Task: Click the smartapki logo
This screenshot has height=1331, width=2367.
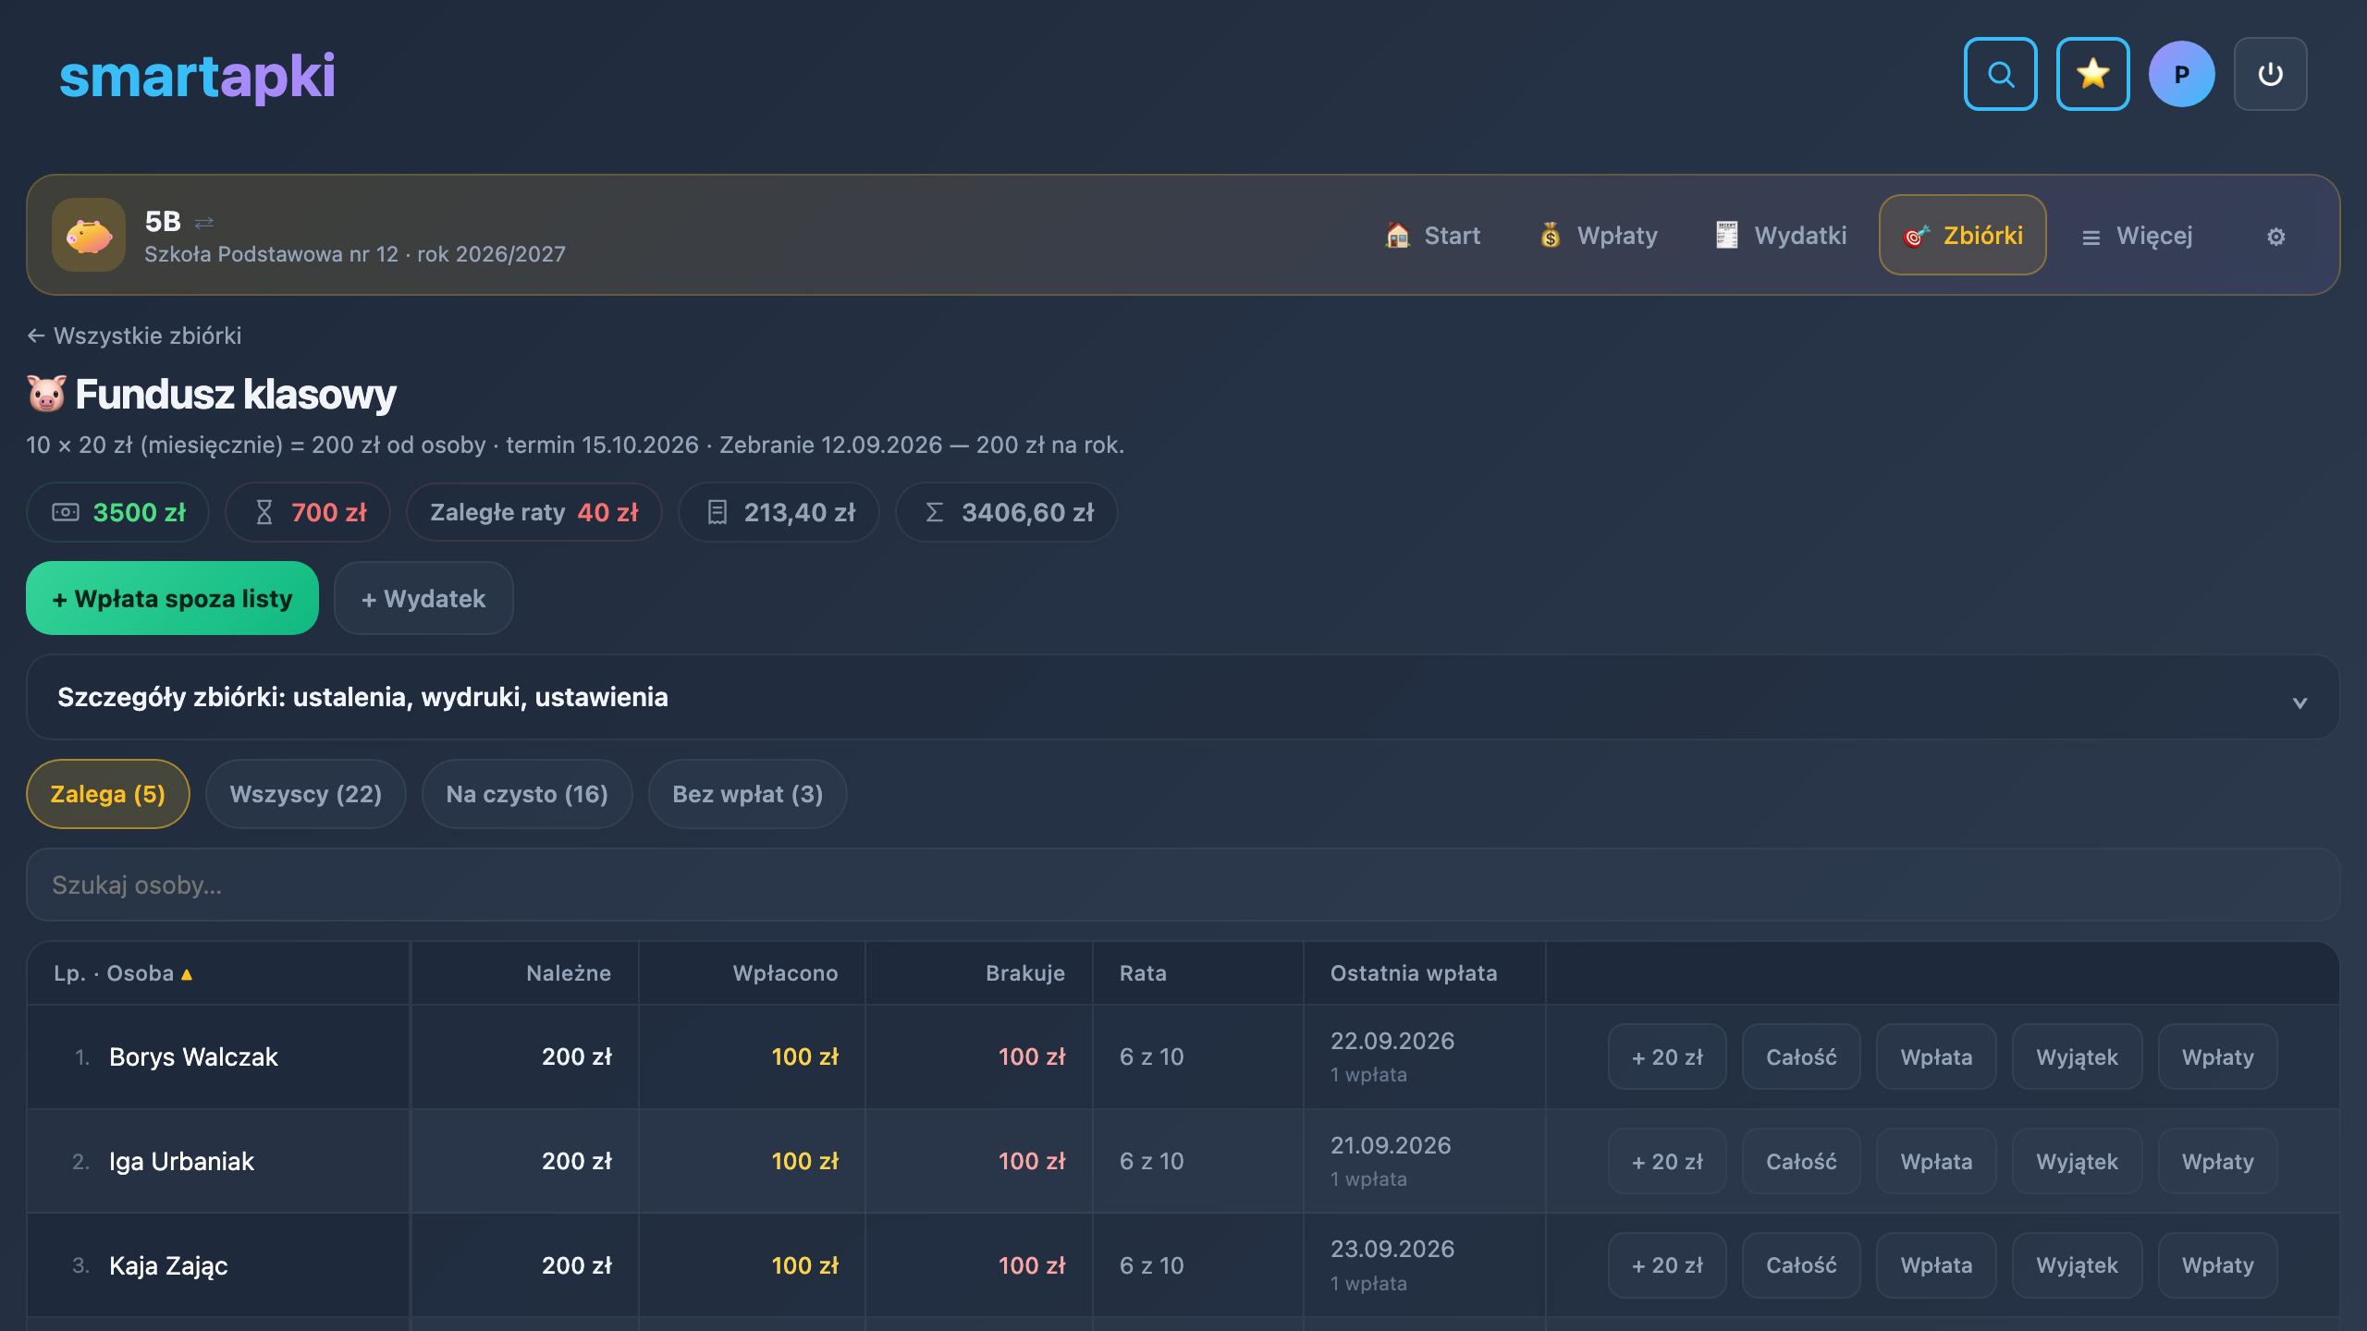Action: 197,76
